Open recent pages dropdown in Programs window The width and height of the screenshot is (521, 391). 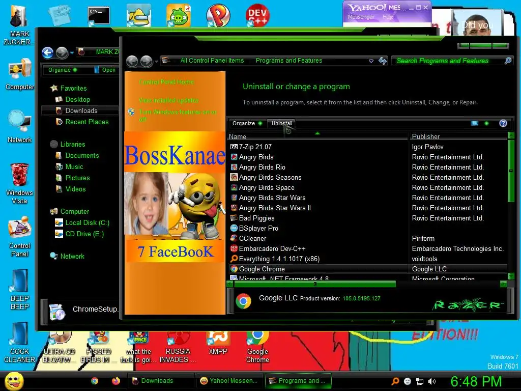[156, 61]
